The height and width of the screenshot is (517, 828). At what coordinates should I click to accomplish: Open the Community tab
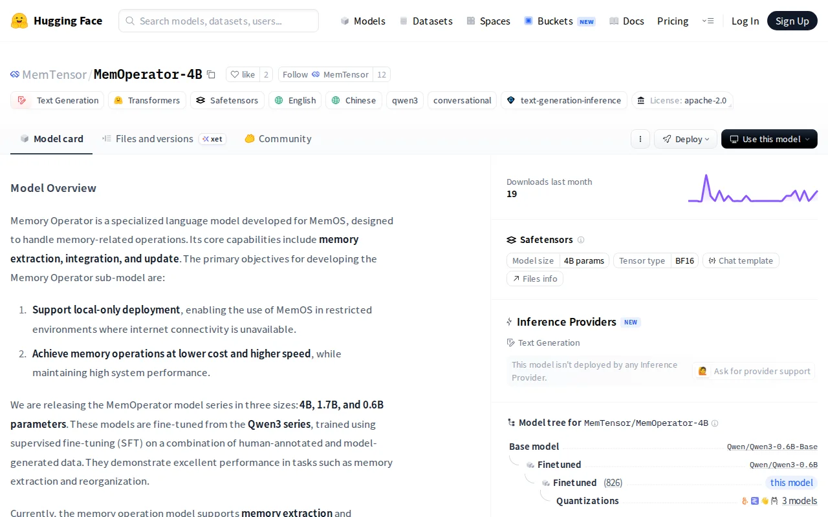coord(278,139)
